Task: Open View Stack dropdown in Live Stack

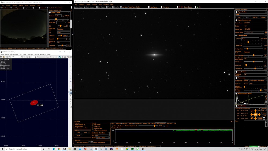Action: click(x=102, y=135)
